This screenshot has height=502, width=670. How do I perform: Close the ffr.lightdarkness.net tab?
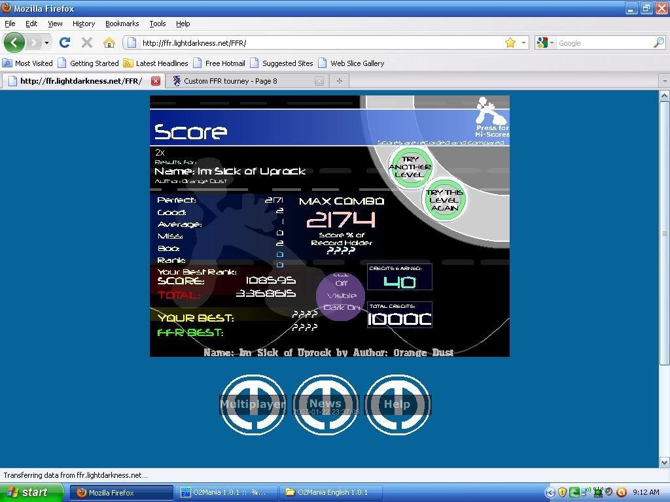pyautogui.click(x=155, y=81)
